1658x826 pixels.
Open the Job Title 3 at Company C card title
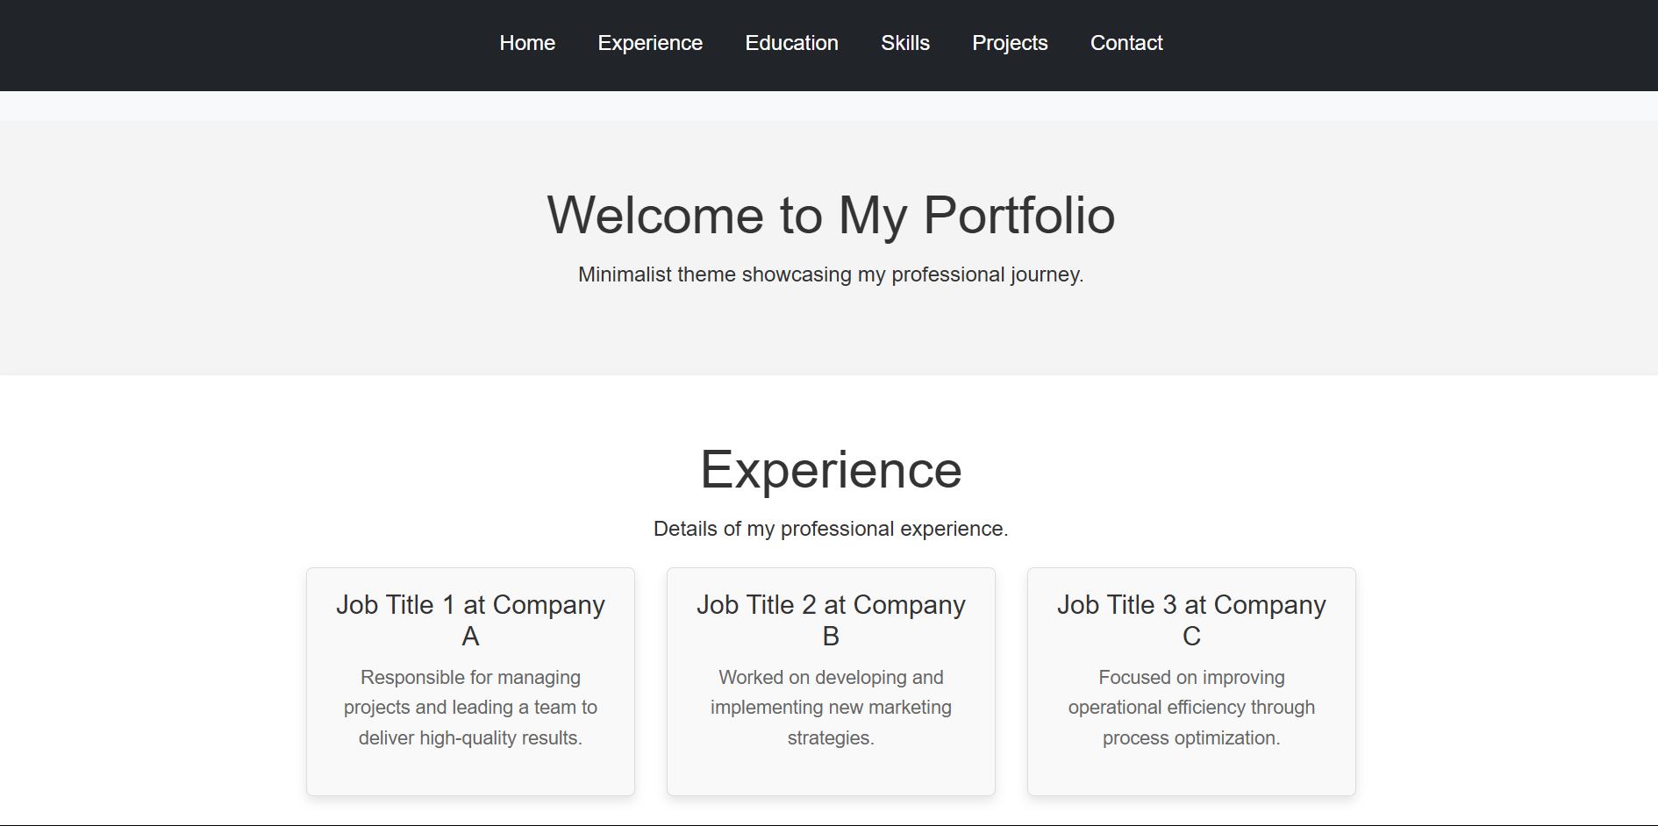click(1191, 620)
